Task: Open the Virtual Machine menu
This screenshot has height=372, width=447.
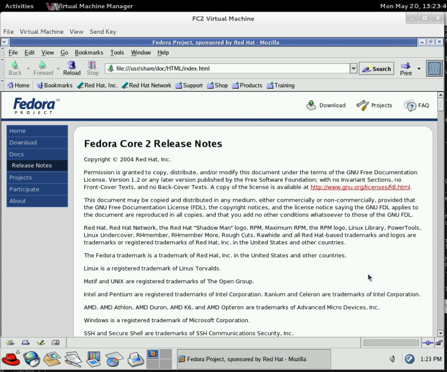Action: tap(42, 31)
